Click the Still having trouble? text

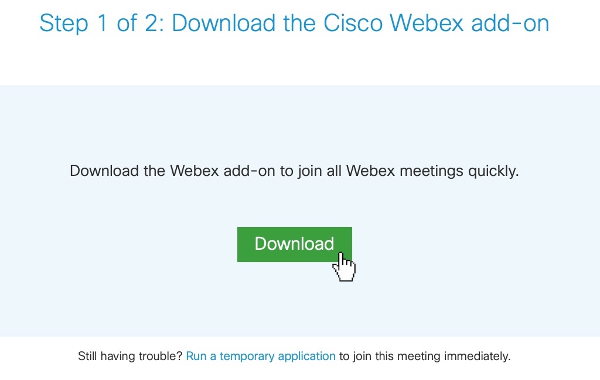[x=130, y=356]
